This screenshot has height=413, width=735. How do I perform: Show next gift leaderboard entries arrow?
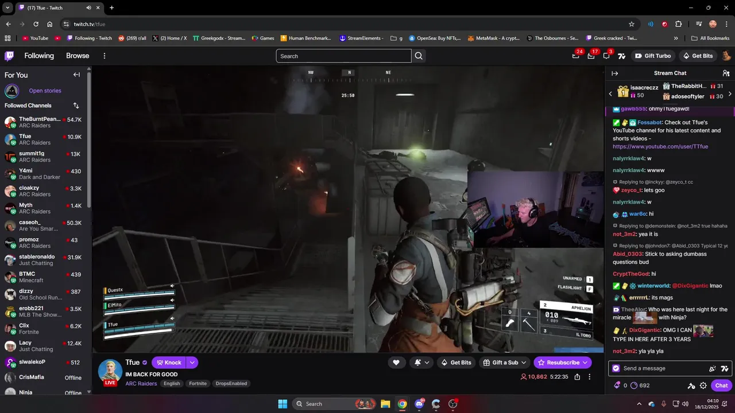point(730,93)
